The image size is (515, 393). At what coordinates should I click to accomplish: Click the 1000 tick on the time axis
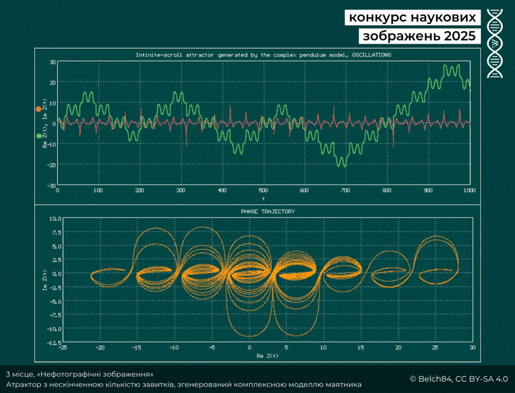pos(469,190)
